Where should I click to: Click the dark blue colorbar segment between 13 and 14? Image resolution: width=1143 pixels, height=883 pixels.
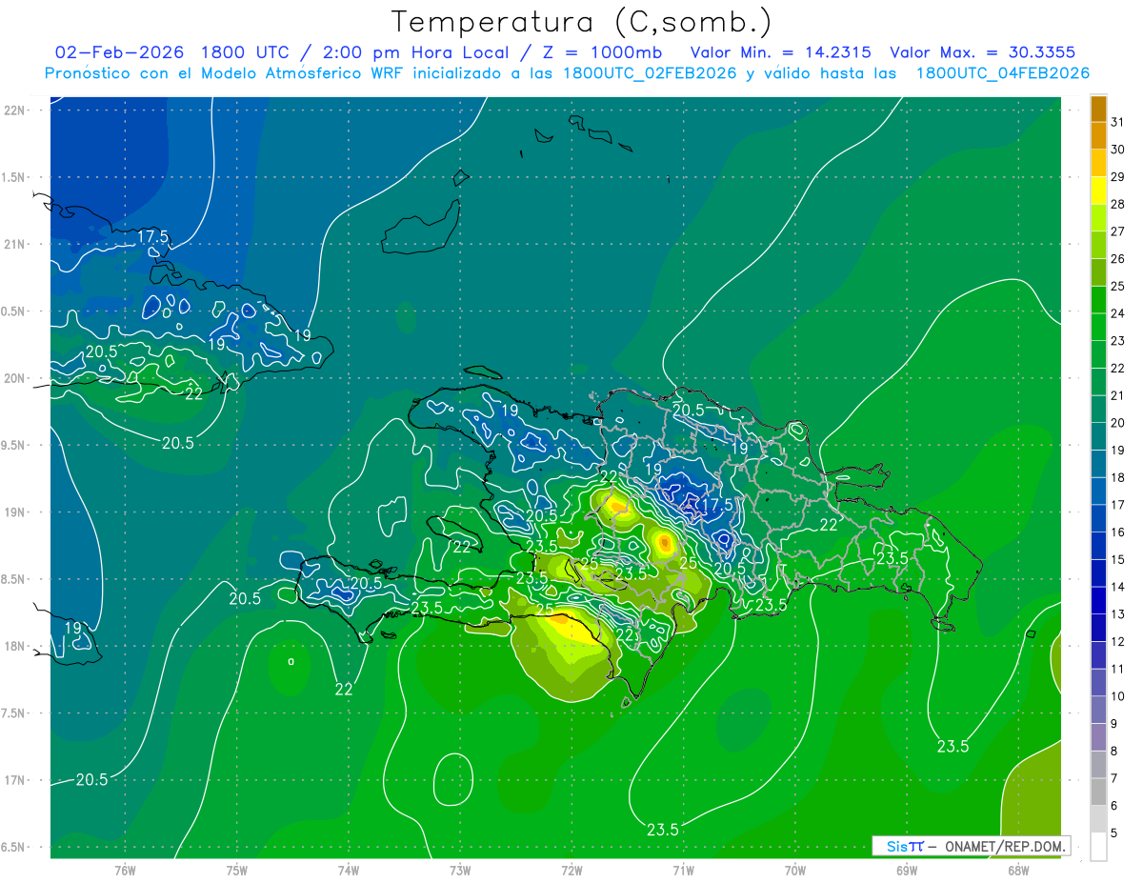(x=1098, y=601)
